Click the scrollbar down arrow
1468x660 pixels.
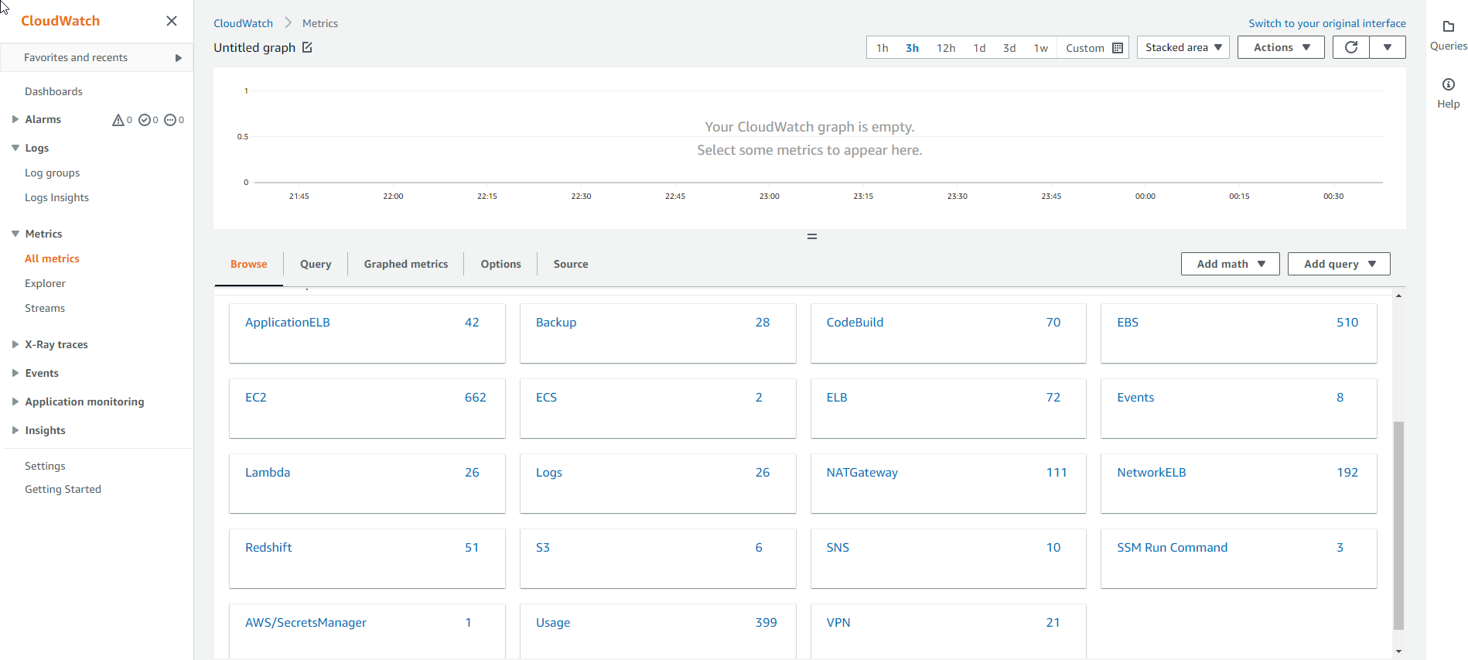pyautogui.click(x=1398, y=651)
